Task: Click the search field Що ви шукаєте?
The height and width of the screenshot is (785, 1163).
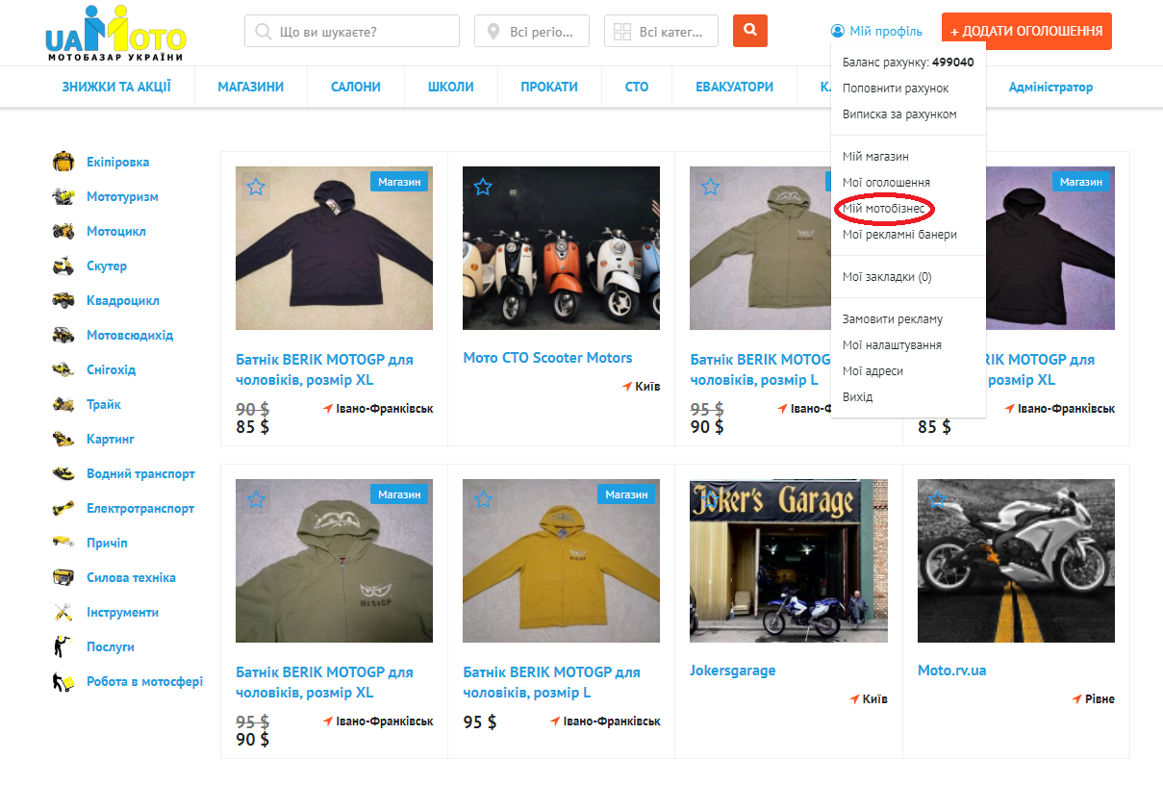Action: click(x=352, y=31)
